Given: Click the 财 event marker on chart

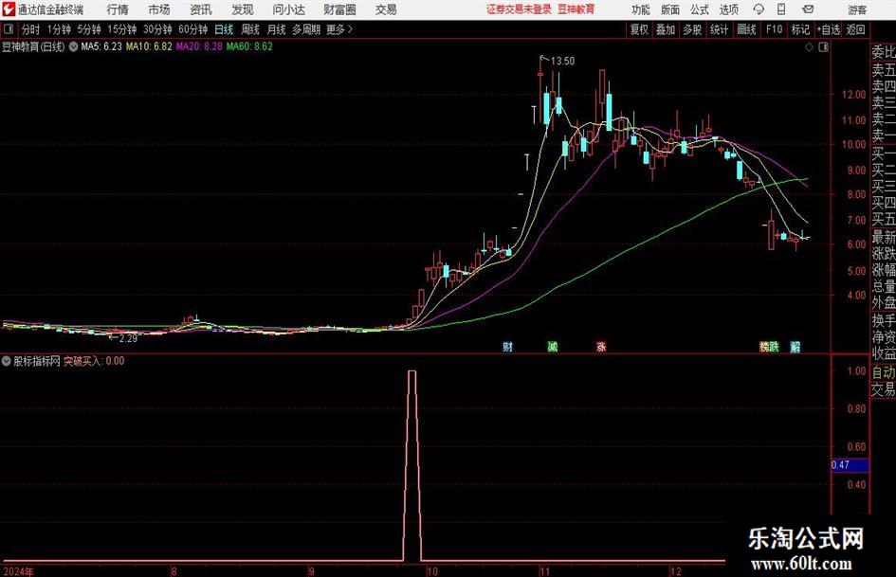Looking at the screenshot, I should 507,346.
